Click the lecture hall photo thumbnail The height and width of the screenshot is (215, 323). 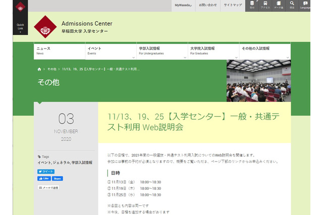[259, 81]
